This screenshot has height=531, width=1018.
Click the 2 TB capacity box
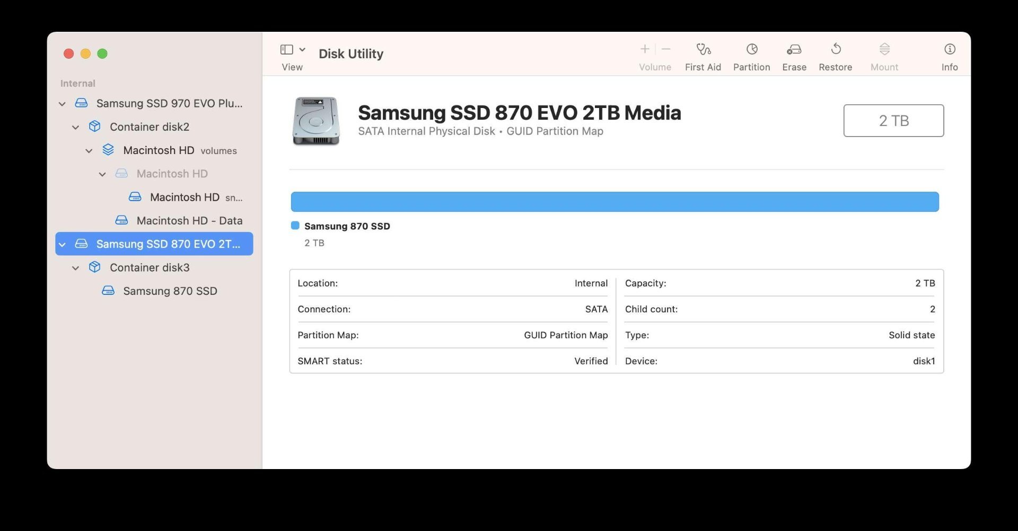click(x=893, y=121)
